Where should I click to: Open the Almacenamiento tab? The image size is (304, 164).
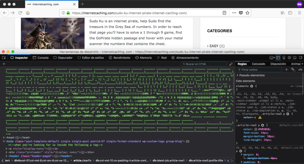[x=185, y=58]
